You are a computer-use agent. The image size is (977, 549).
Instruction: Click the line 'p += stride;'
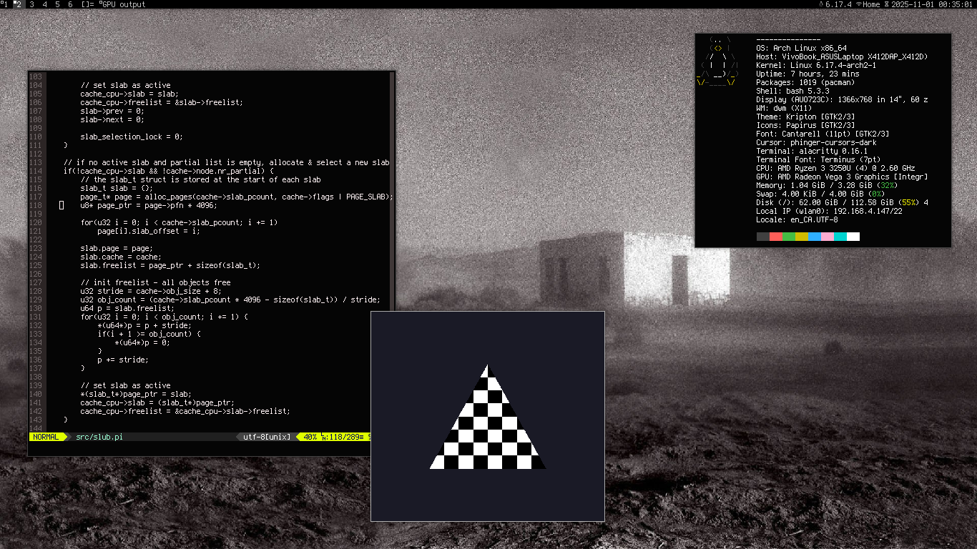click(x=123, y=360)
